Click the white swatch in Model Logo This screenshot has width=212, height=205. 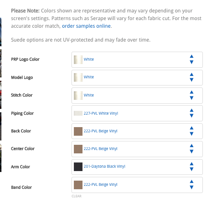[78, 77]
